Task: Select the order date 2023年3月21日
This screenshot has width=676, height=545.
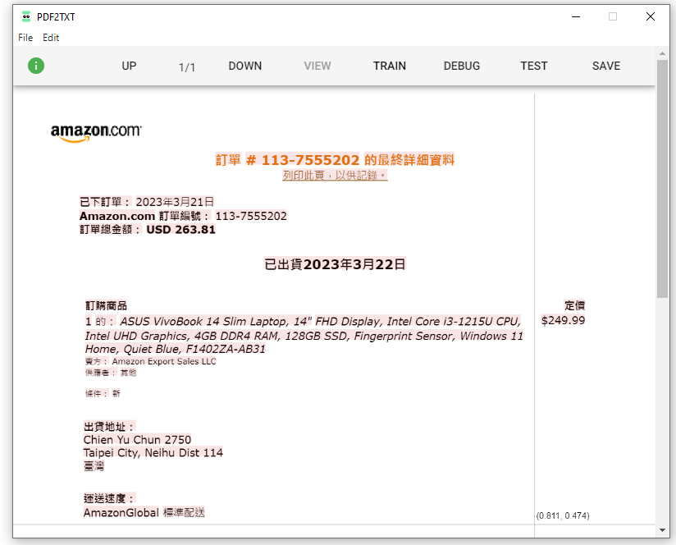Action: (x=175, y=202)
